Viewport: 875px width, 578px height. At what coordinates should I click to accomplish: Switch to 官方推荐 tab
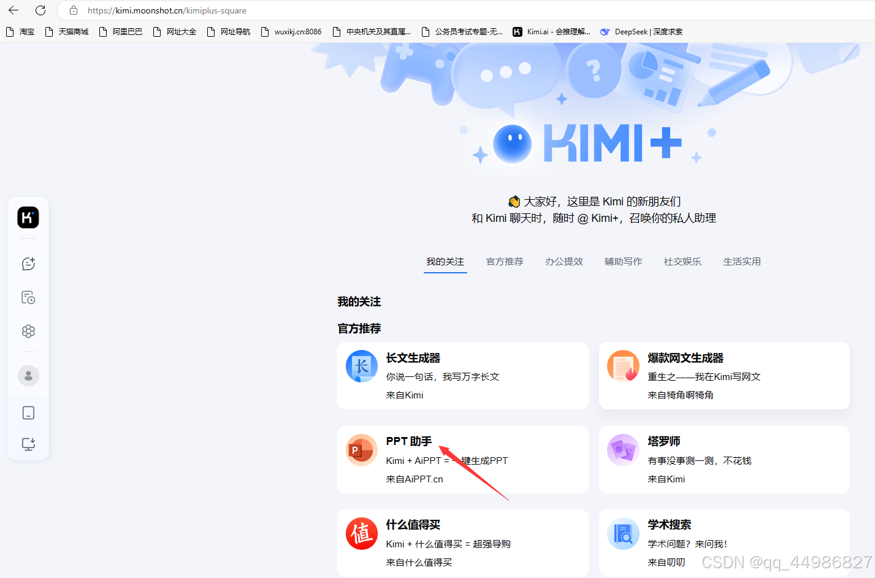[505, 262]
